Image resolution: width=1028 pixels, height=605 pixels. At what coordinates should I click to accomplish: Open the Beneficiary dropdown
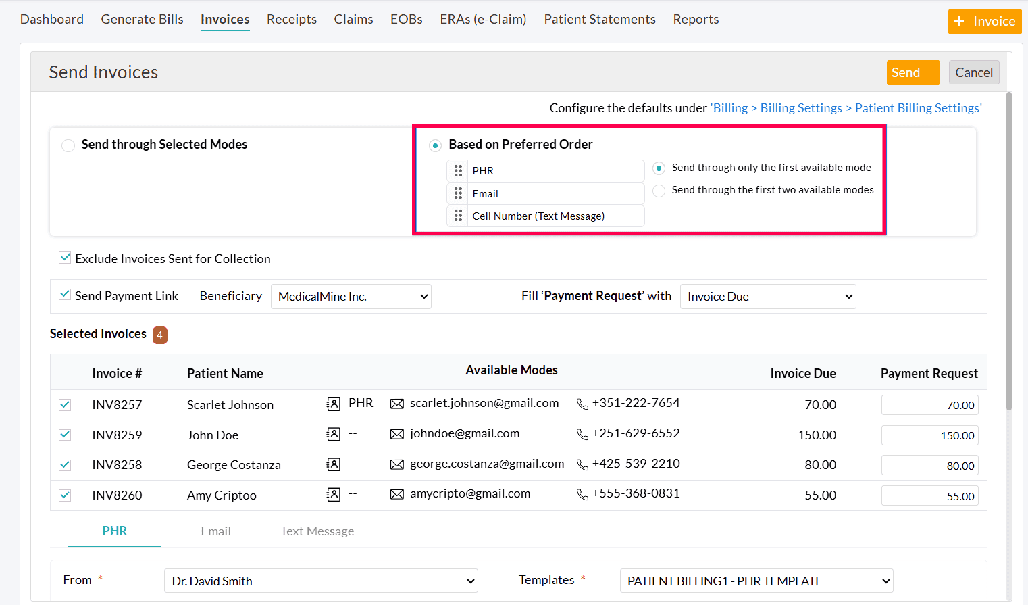pyautogui.click(x=351, y=296)
